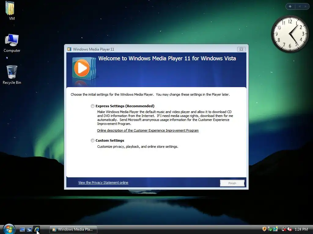Select the Computer desktop icon

tap(12, 43)
